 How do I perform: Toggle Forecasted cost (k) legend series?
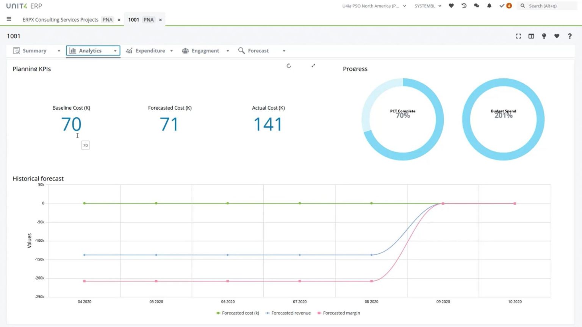click(238, 313)
